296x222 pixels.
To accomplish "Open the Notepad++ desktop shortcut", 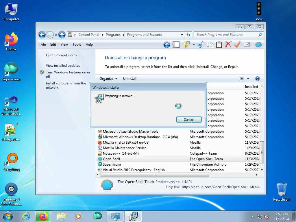I will (x=11, y=132).
